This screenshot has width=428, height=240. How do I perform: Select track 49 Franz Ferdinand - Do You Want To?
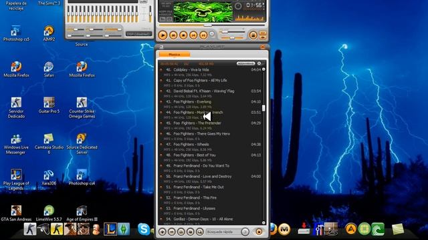point(211,168)
